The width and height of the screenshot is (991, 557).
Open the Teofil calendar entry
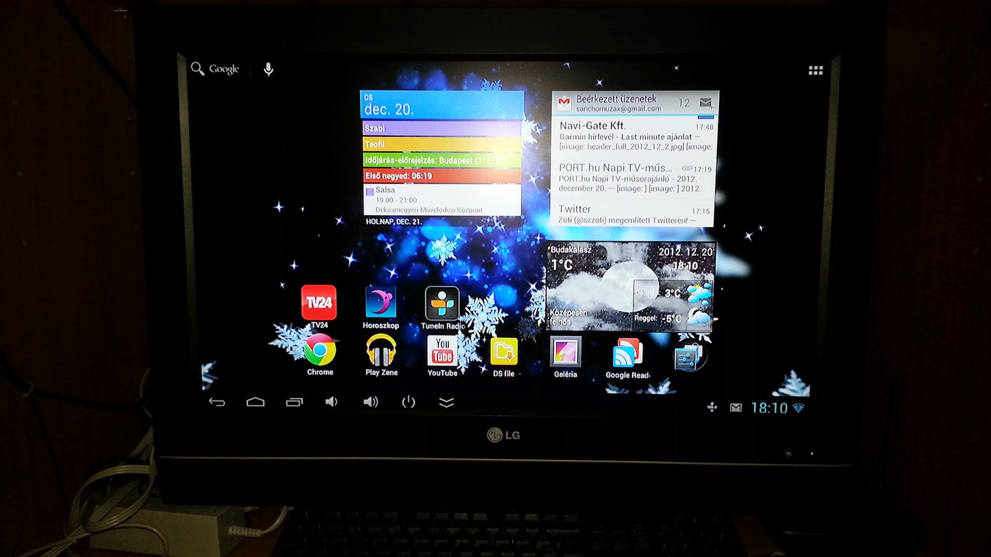442,144
